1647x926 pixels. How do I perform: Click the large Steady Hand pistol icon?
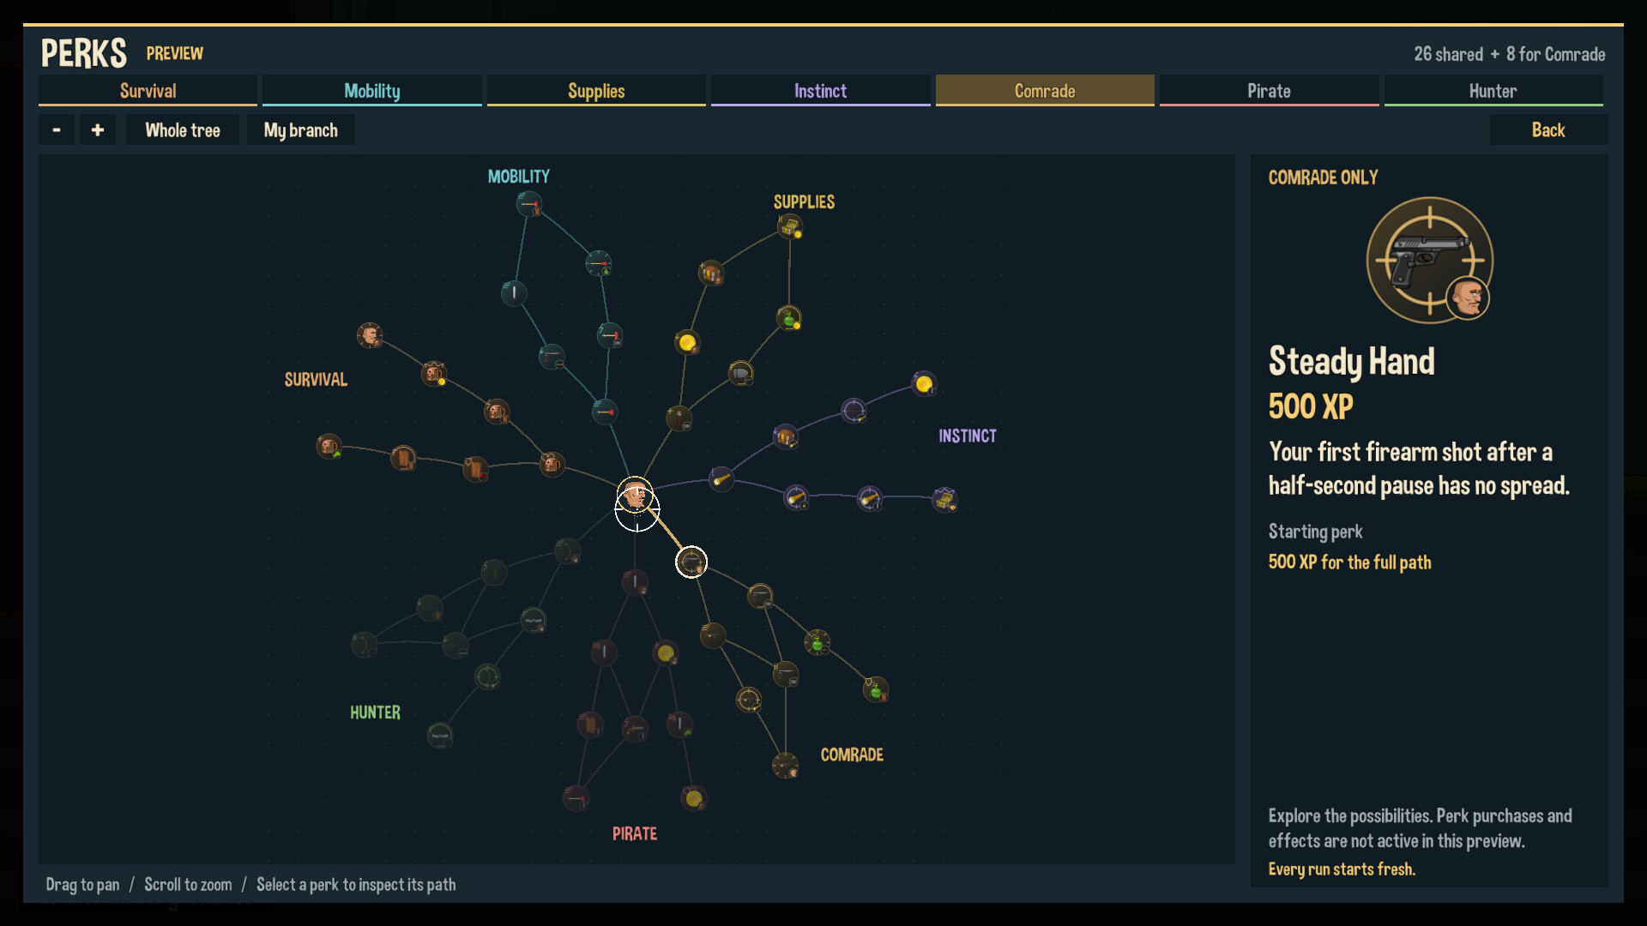[x=1430, y=260]
